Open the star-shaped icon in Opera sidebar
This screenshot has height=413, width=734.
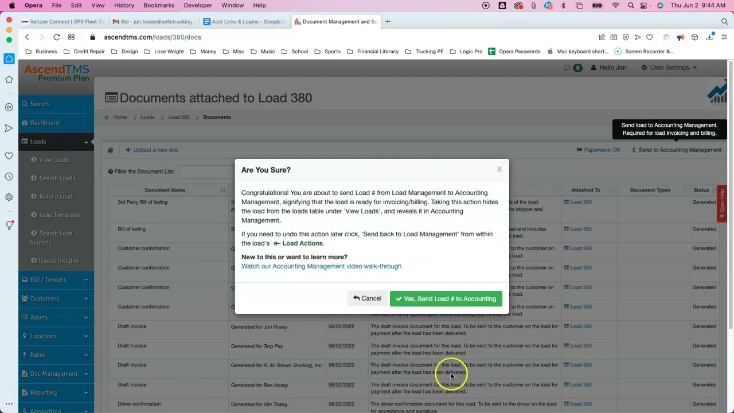point(9,80)
